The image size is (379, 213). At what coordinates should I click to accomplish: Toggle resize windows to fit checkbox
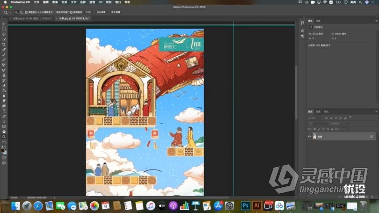pyautogui.click(x=26, y=12)
